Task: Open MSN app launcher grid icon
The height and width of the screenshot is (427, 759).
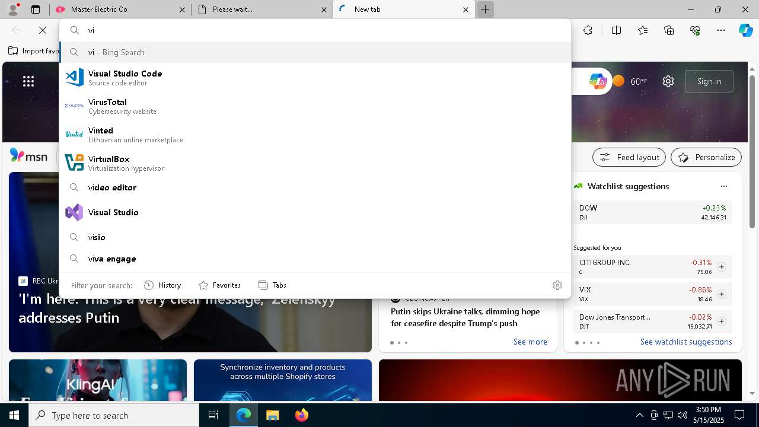Action: (28, 81)
